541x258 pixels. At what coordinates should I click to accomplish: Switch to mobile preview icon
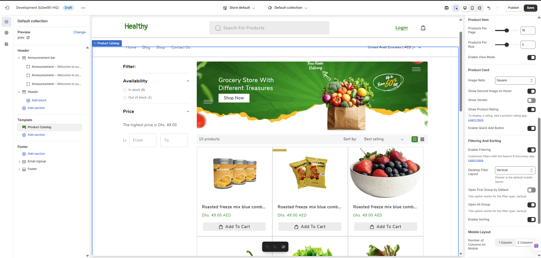(472, 8)
